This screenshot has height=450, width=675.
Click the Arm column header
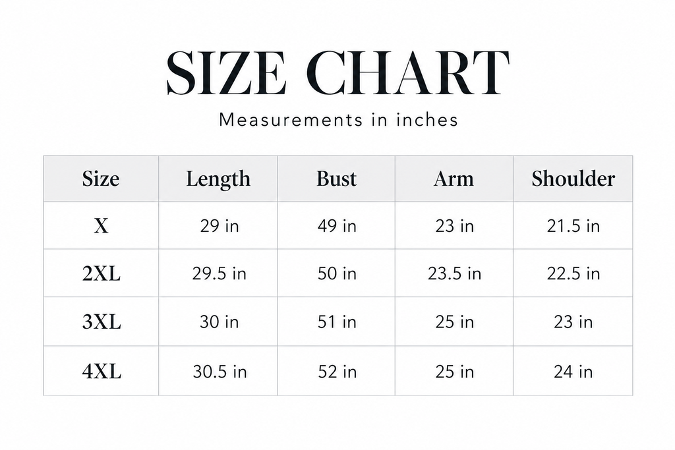[x=454, y=179]
